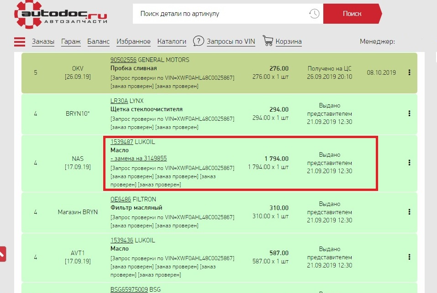Open part number BSG65975009 link
437x293 pixels.
pyautogui.click(x=129, y=289)
